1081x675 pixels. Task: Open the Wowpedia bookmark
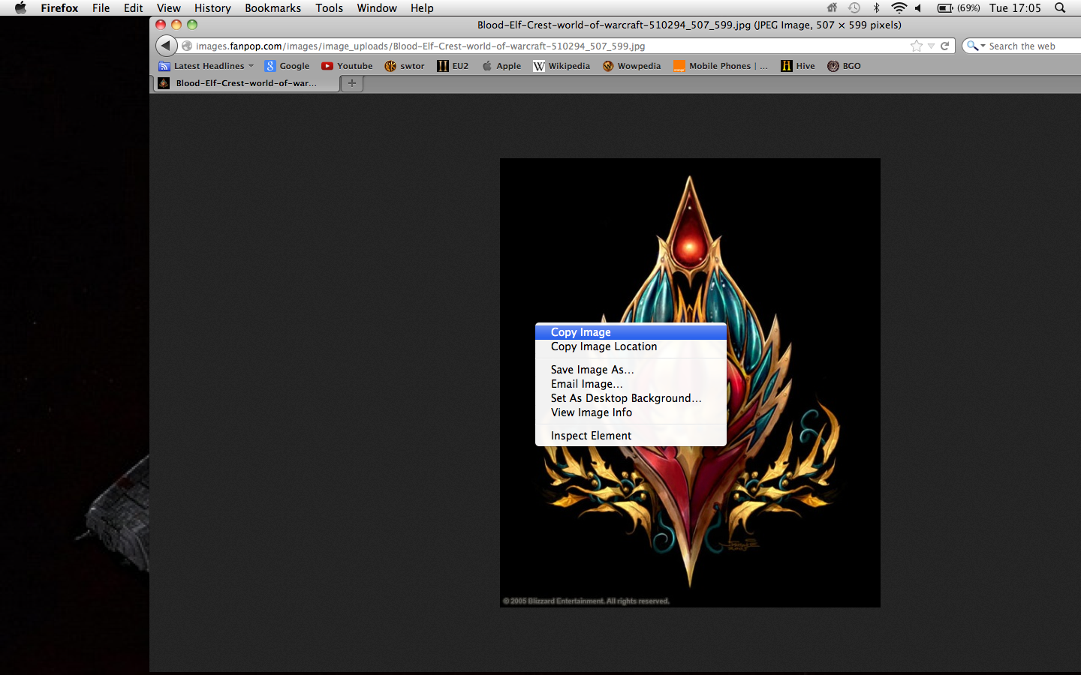tap(632, 66)
